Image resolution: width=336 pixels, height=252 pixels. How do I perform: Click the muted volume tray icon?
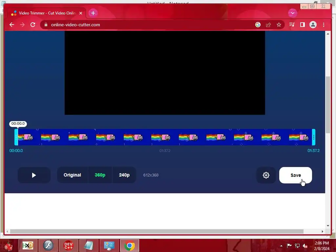pos(305,245)
